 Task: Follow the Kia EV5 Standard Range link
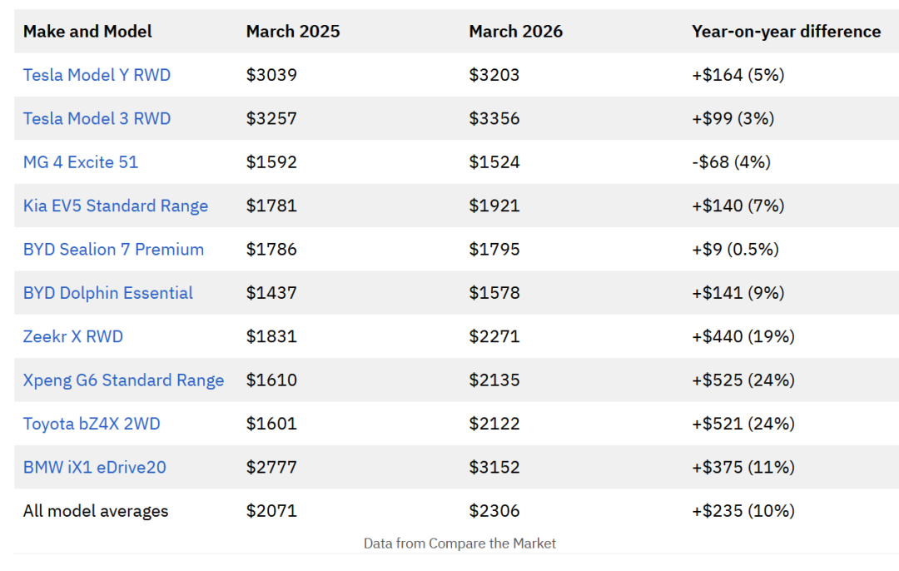[x=116, y=206]
